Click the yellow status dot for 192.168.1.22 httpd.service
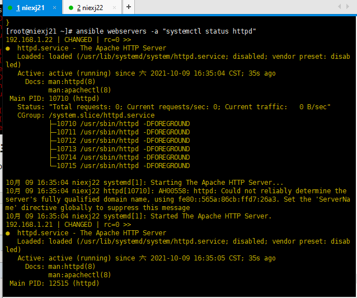This screenshot has width=357, height=298. tap(8, 48)
